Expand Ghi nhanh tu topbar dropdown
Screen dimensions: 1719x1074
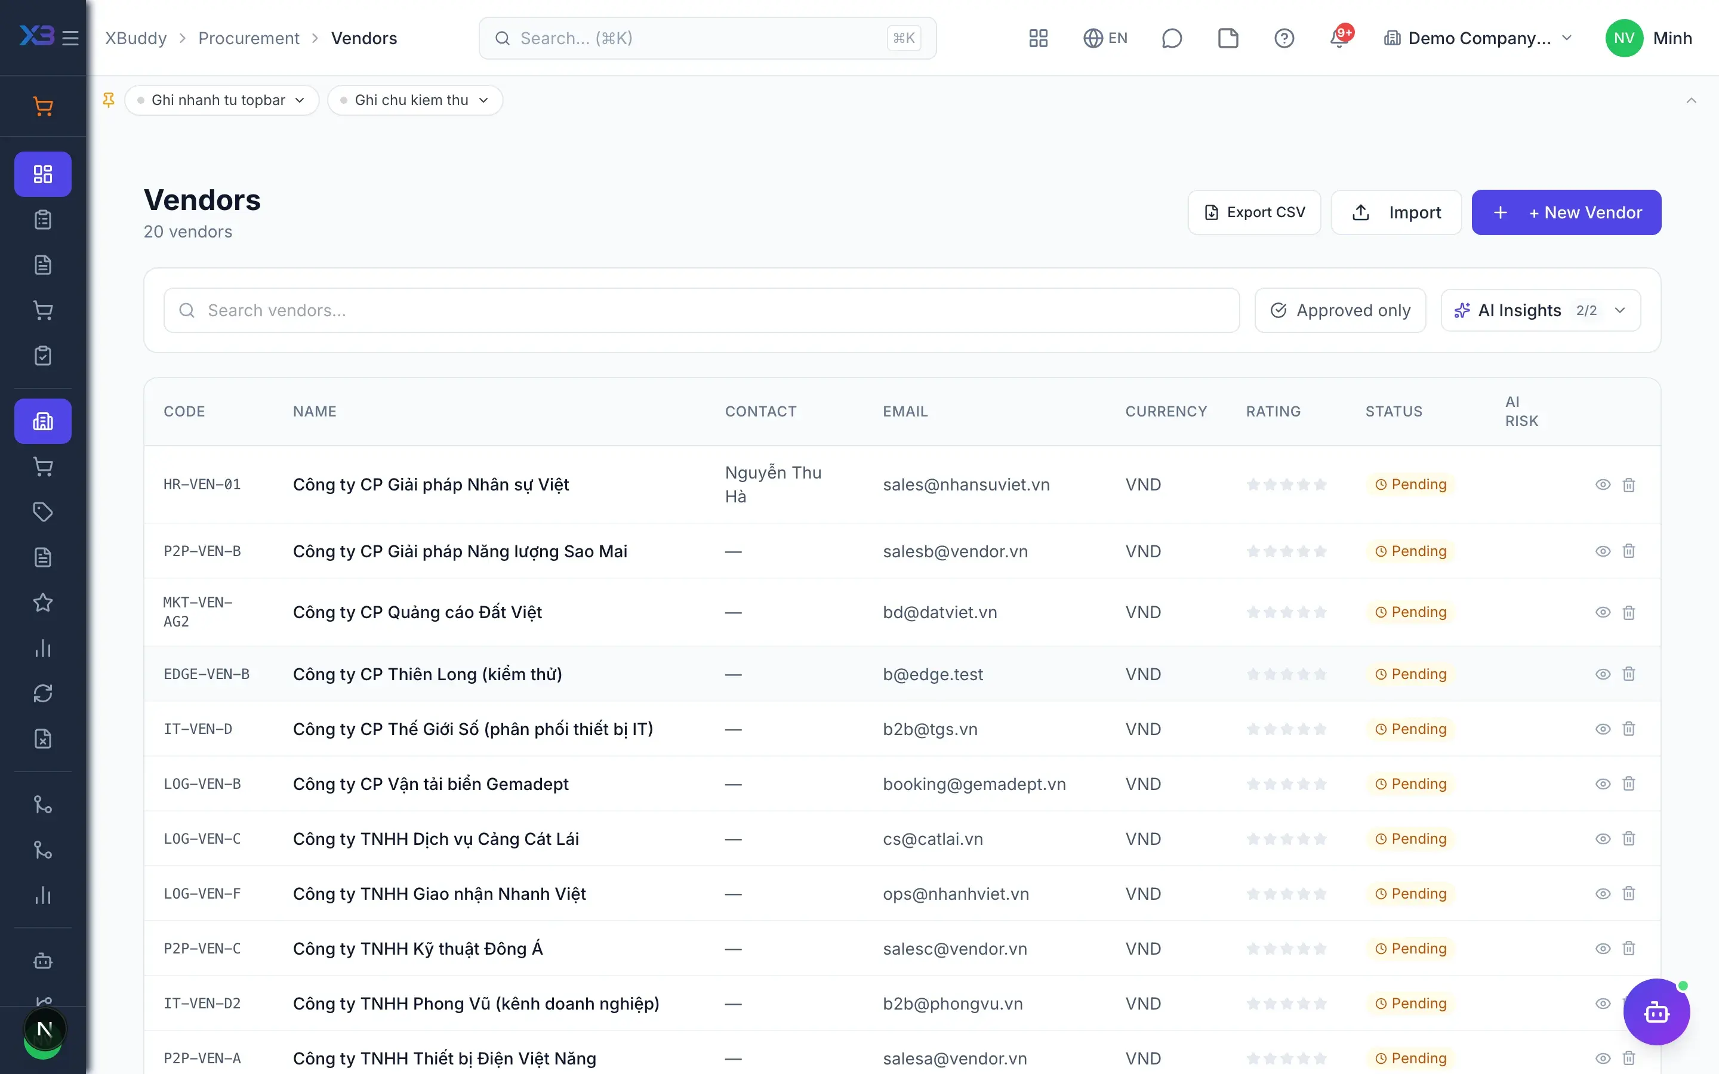pos(221,100)
